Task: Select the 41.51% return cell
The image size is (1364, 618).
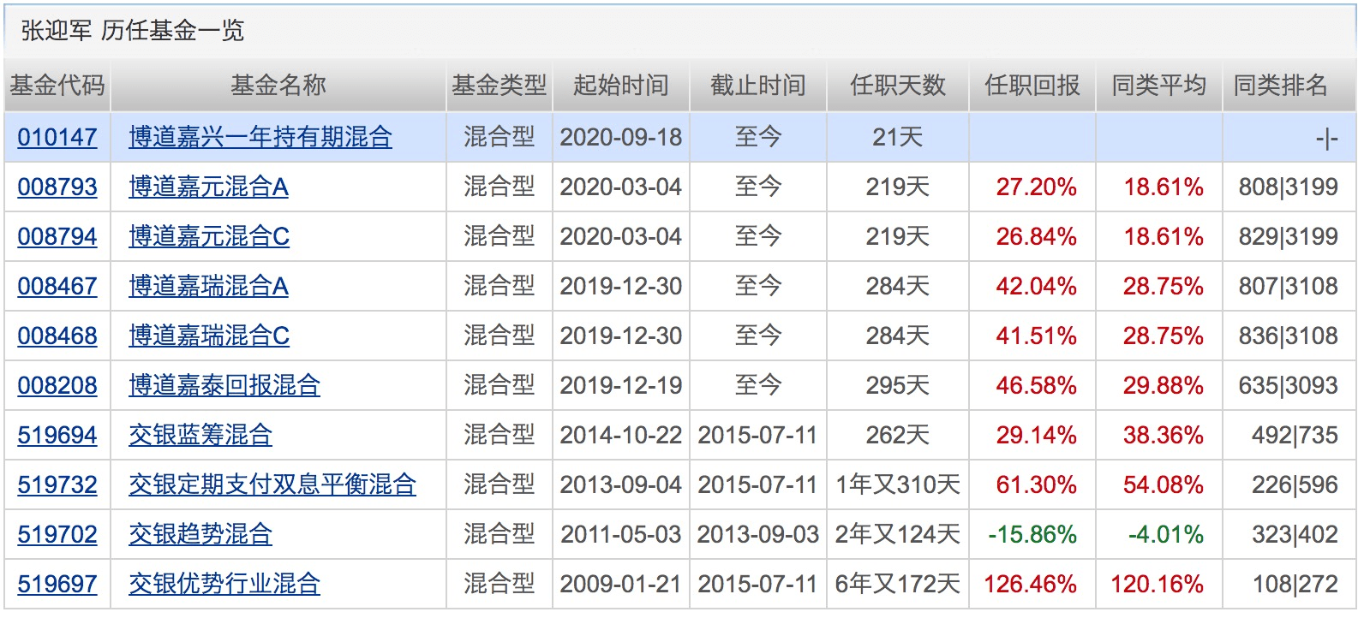Action: pos(1032,336)
